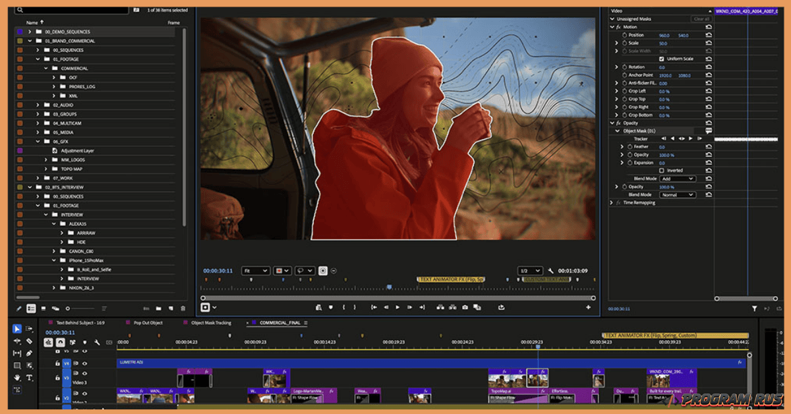The width and height of the screenshot is (791, 414).
Task: Select the Razor tool
Action: pos(28,341)
